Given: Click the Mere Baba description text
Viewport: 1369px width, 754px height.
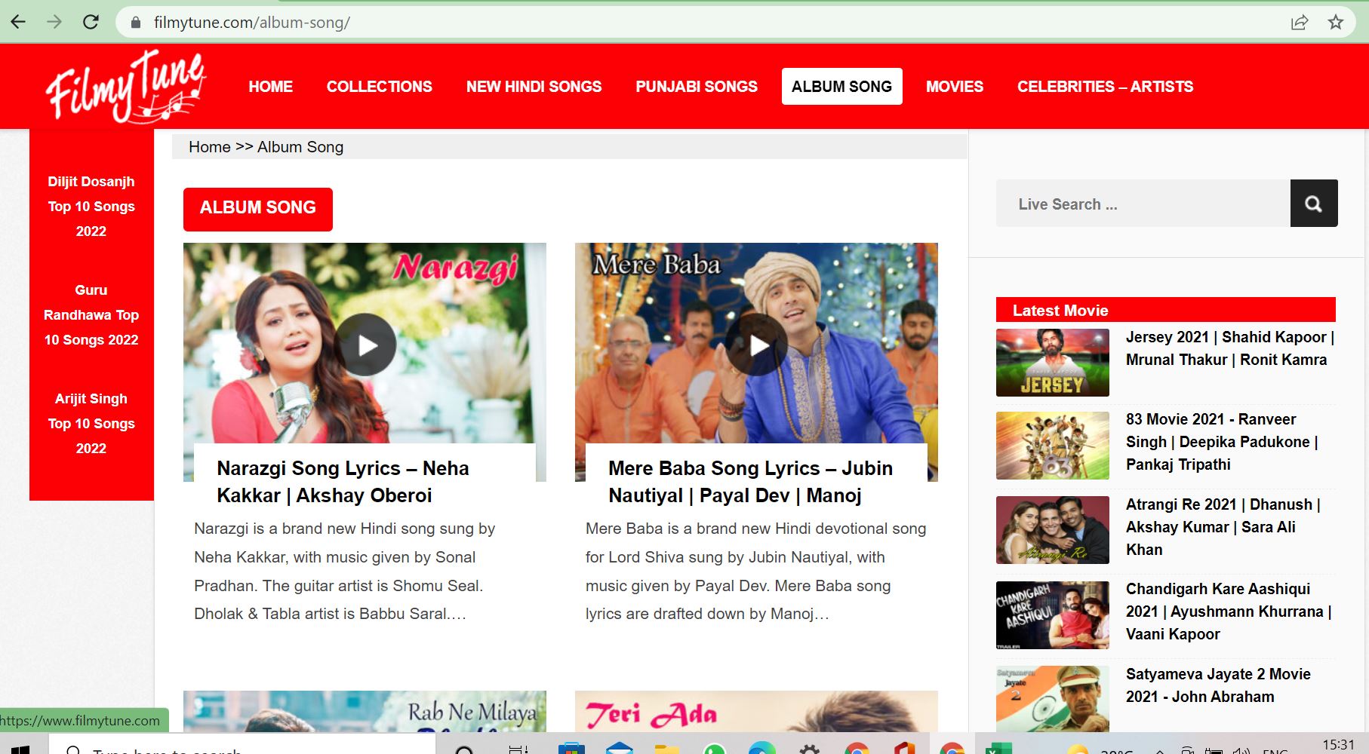Looking at the screenshot, I should (x=755, y=572).
